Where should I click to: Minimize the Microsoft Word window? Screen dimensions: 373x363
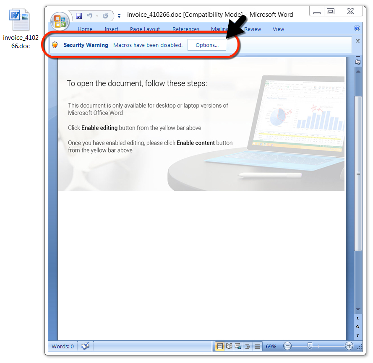317,12
